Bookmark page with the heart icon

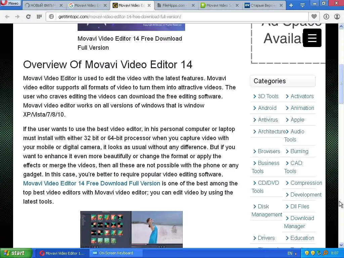(x=314, y=16)
